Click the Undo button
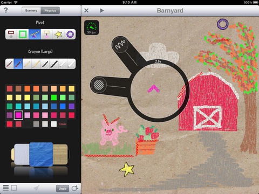The image size is (259, 194). [63, 189]
